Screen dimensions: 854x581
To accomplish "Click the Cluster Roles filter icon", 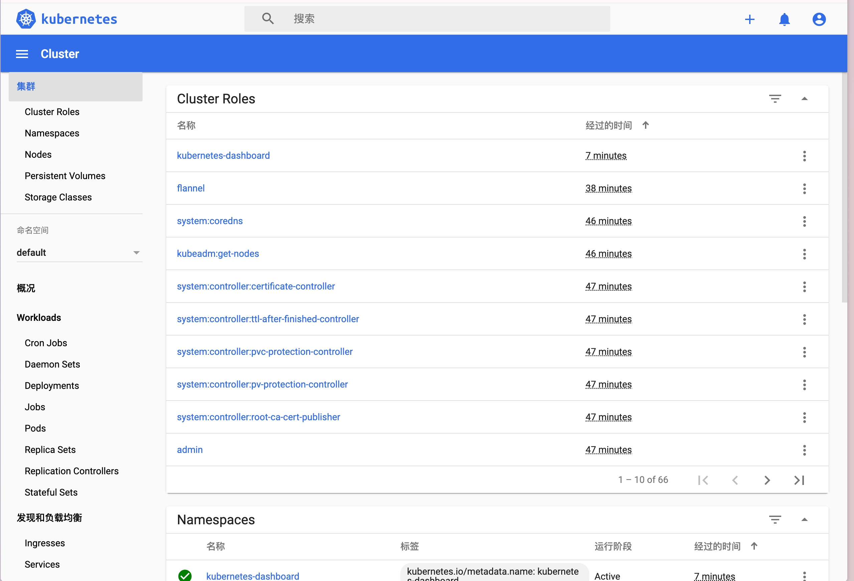I will [x=775, y=98].
